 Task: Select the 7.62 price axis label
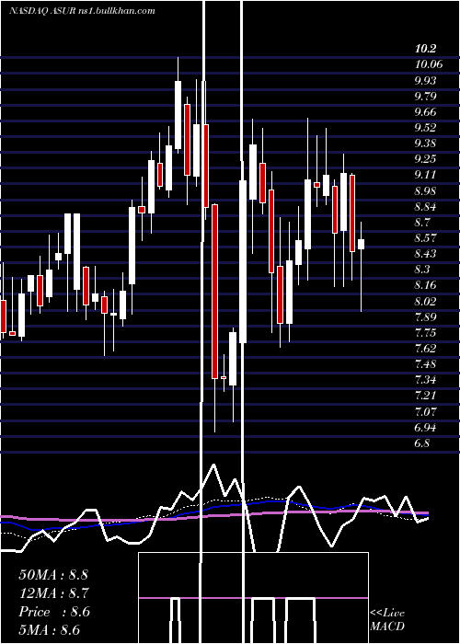[425, 349]
